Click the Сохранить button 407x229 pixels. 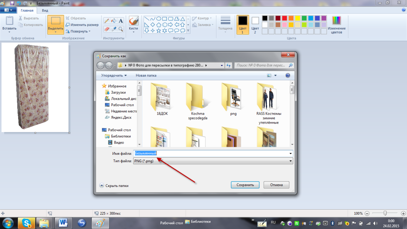[x=245, y=185]
